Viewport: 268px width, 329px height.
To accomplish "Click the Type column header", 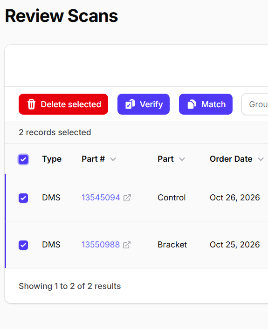I will 52,159.
